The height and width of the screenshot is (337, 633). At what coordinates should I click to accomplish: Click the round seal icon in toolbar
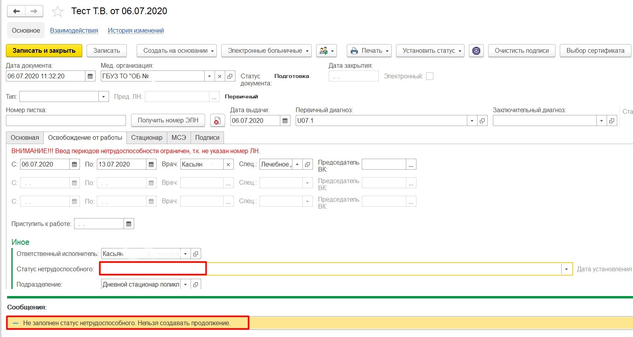[x=476, y=51]
